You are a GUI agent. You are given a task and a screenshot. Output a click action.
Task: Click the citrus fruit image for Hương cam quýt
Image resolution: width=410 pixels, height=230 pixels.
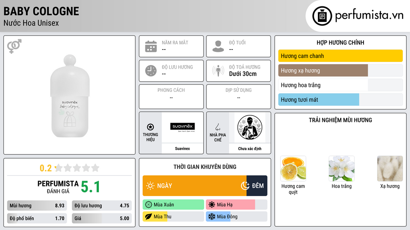tap(293, 169)
